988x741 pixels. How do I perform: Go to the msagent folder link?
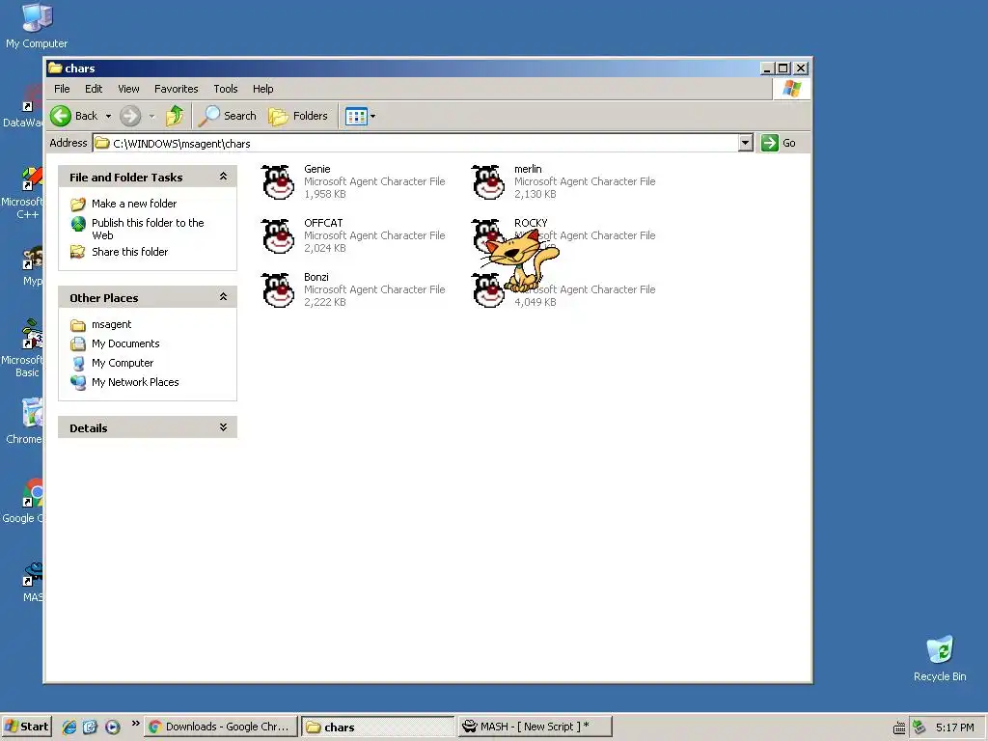point(112,324)
